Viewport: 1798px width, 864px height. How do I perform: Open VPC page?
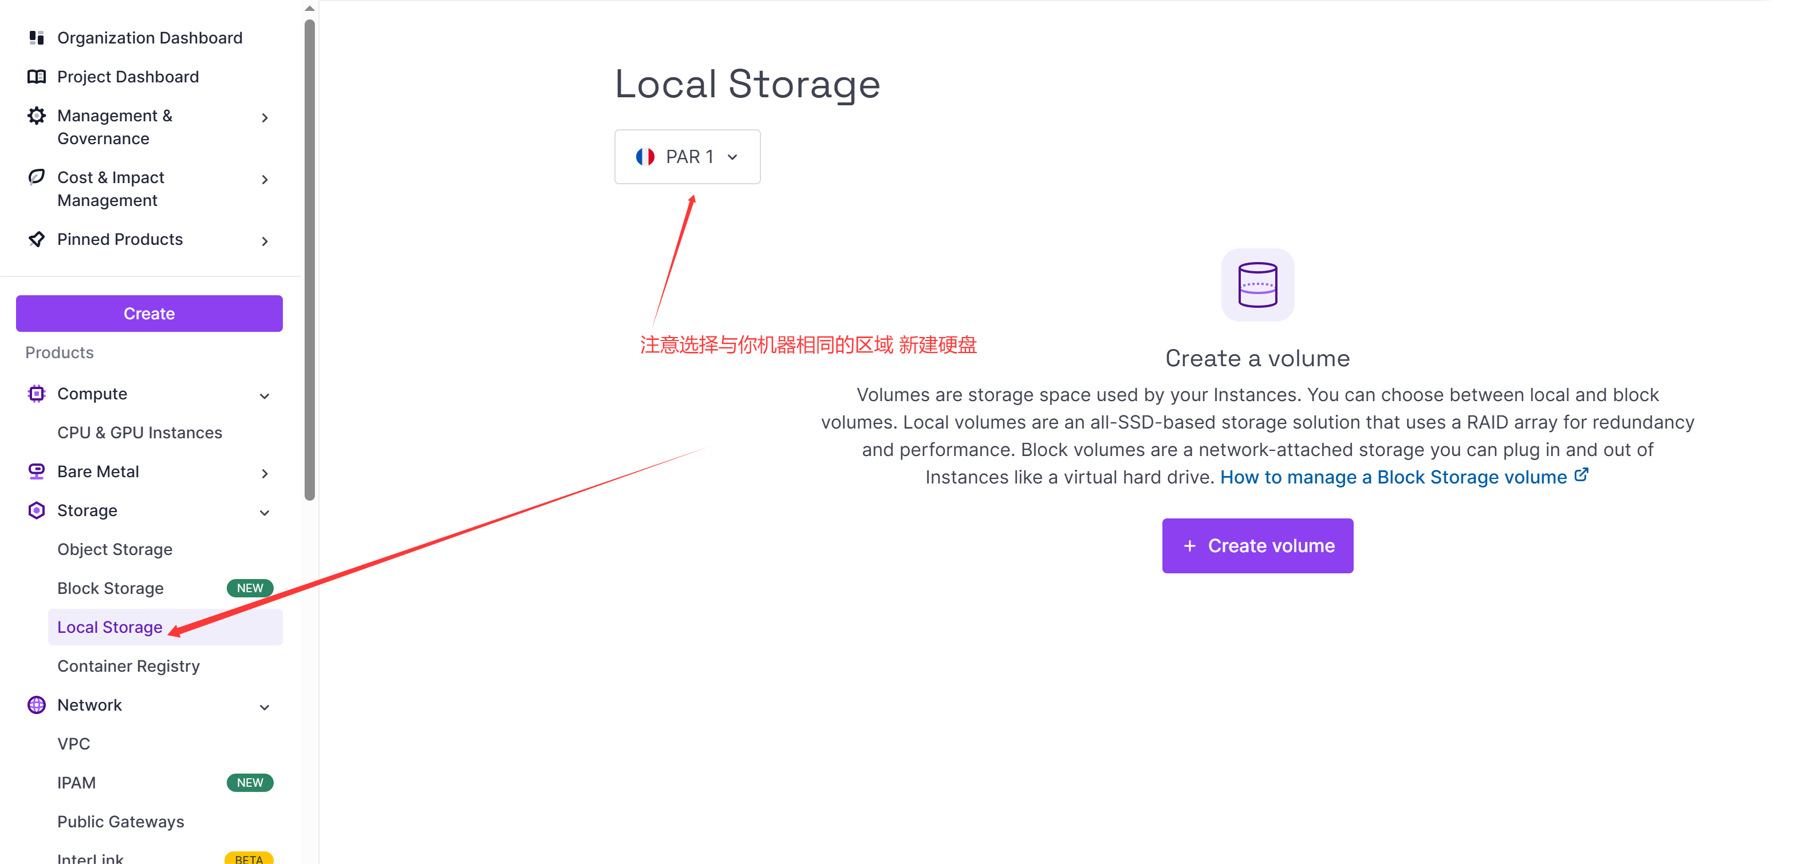(73, 744)
